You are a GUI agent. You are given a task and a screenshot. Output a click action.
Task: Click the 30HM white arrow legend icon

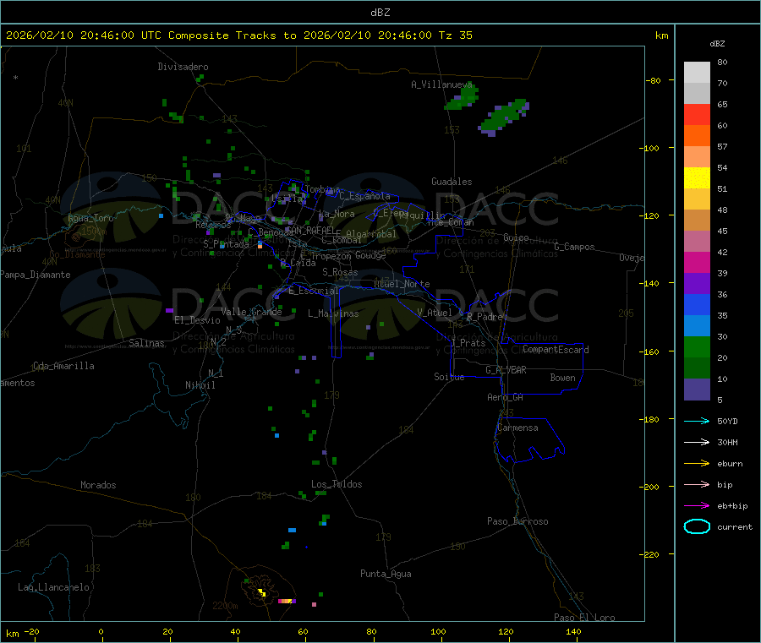tap(697, 442)
